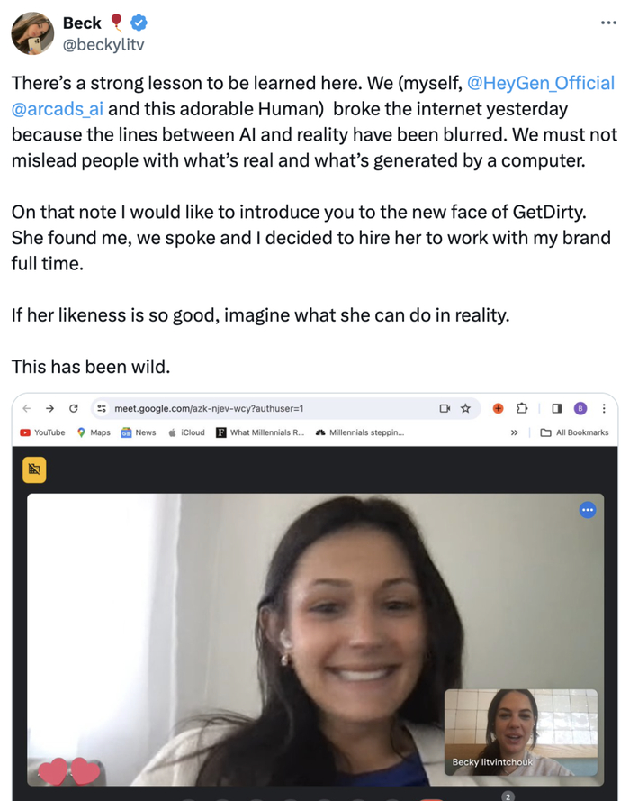
Task: Click the @beckylitv handle
Action: coord(103,45)
